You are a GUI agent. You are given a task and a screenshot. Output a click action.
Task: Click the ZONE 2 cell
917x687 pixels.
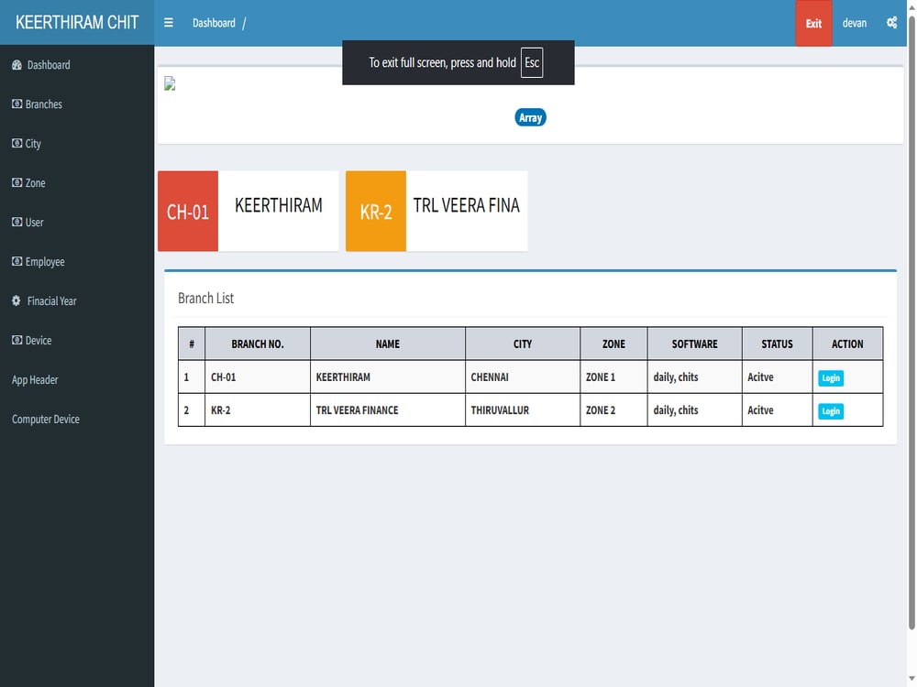[613, 410]
